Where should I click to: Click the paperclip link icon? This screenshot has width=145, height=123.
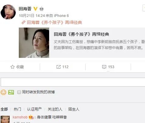point(23,22)
